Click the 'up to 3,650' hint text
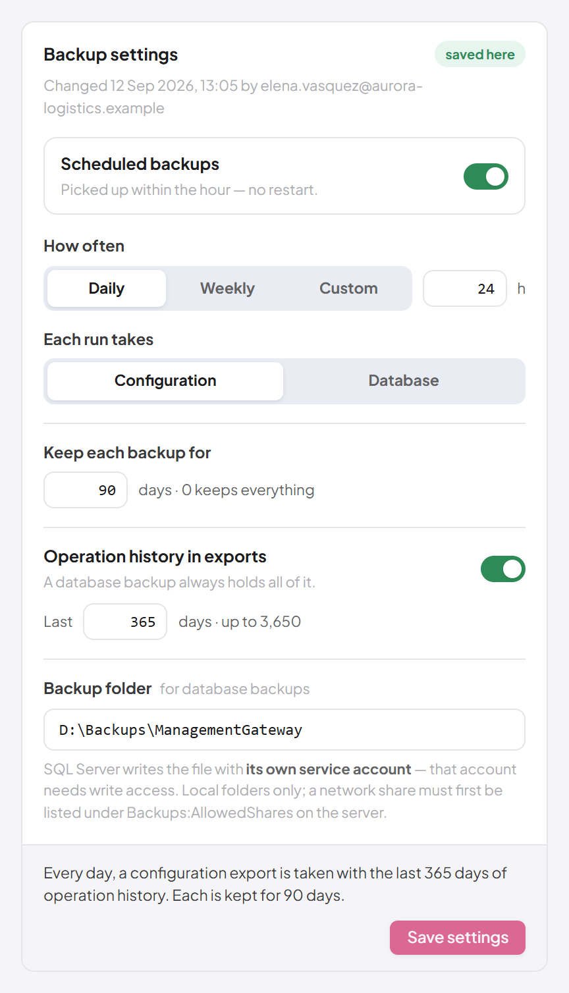 [x=261, y=622]
